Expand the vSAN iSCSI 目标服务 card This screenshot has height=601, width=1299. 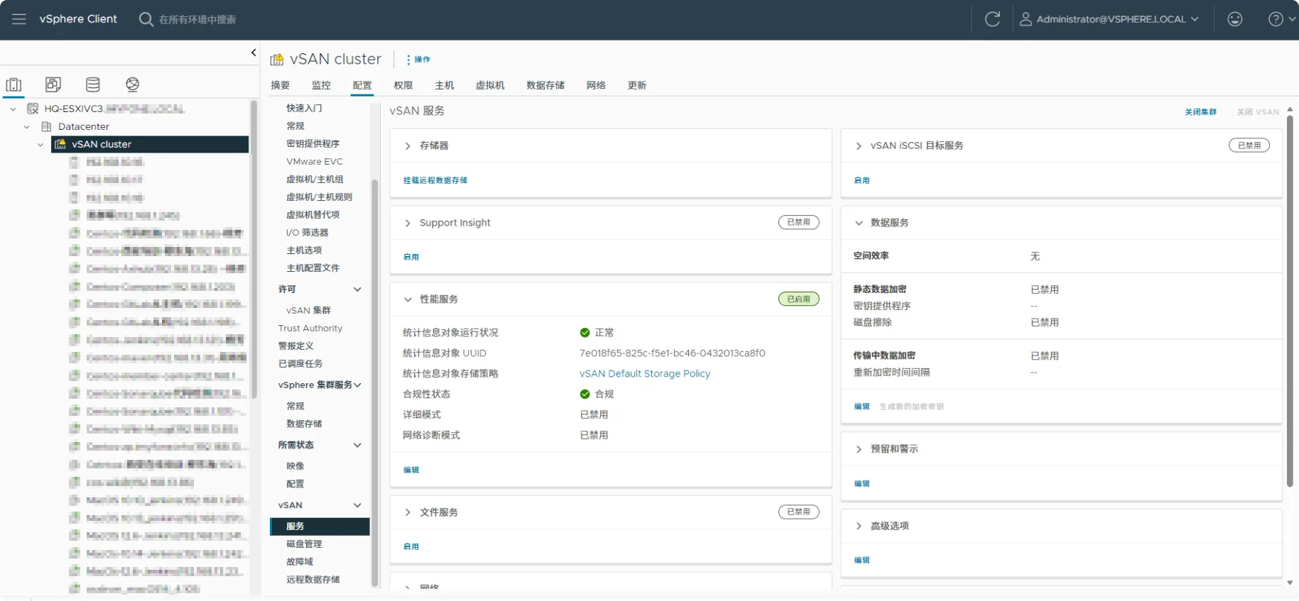(x=859, y=146)
